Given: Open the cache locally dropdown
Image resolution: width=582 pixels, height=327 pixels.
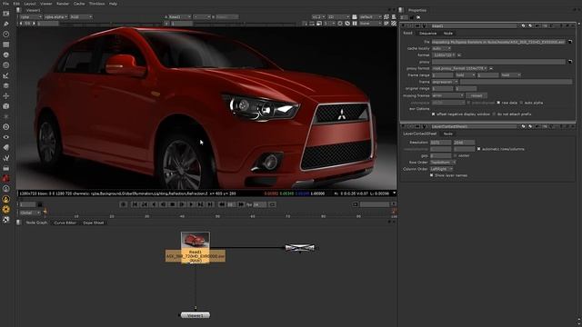Looking at the screenshot, I should pos(441,48).
